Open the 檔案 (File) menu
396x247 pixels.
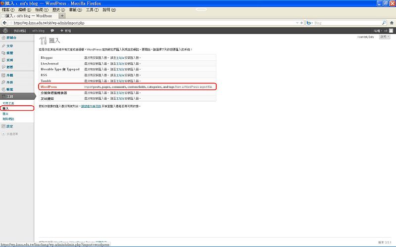coord(8,10)
